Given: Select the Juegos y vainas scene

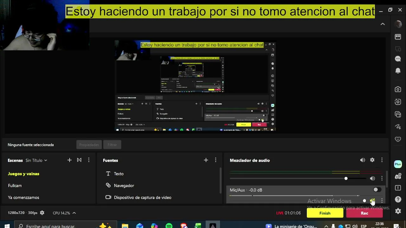Looking at the screenshot, I should tap(23, 174).
